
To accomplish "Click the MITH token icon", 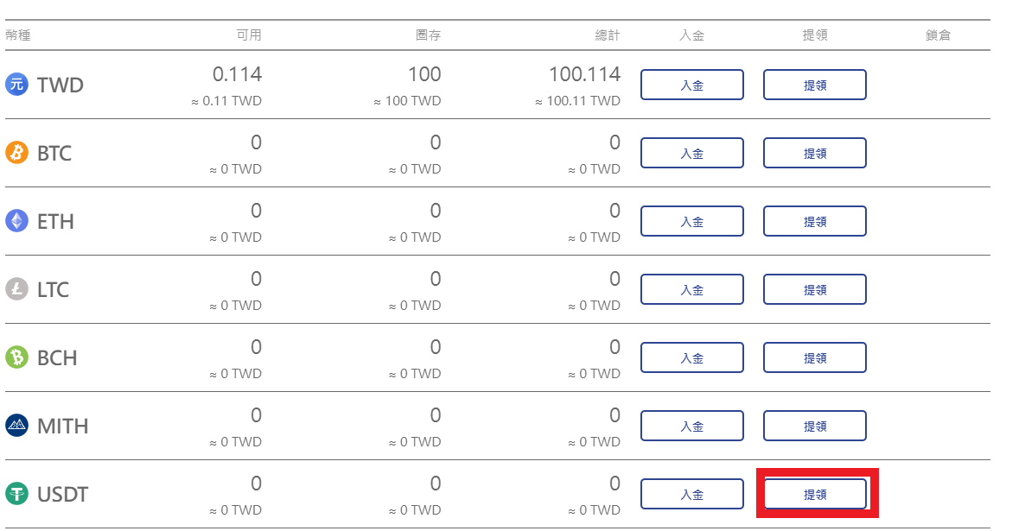I will click(x=16, y=426).
